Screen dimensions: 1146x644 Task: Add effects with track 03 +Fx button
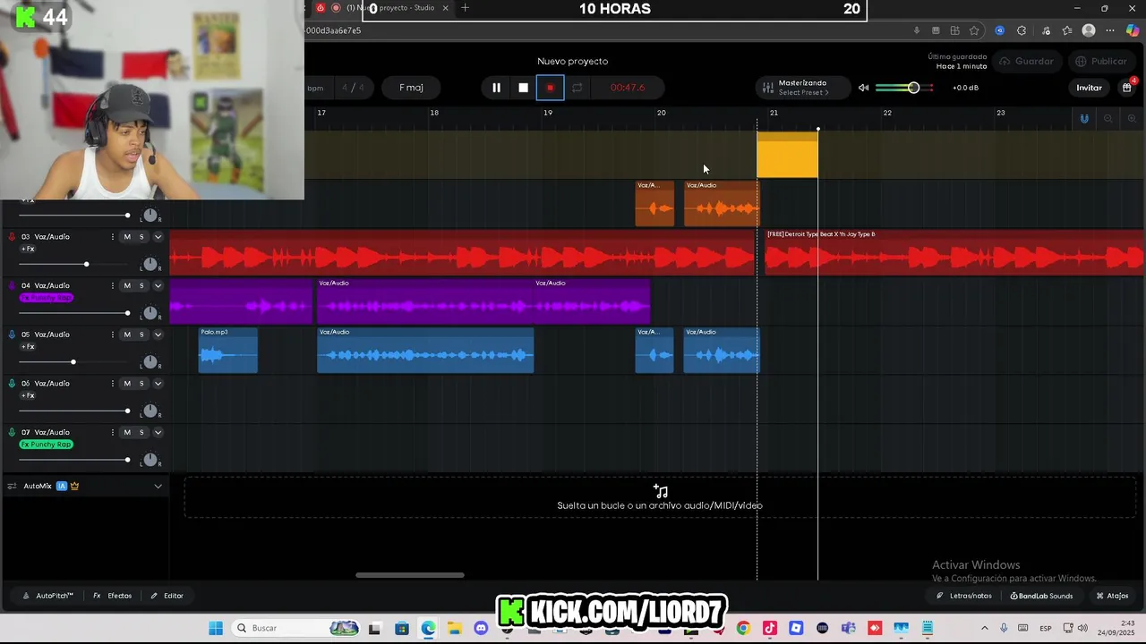pyautogui.click(x=28, y=249)
